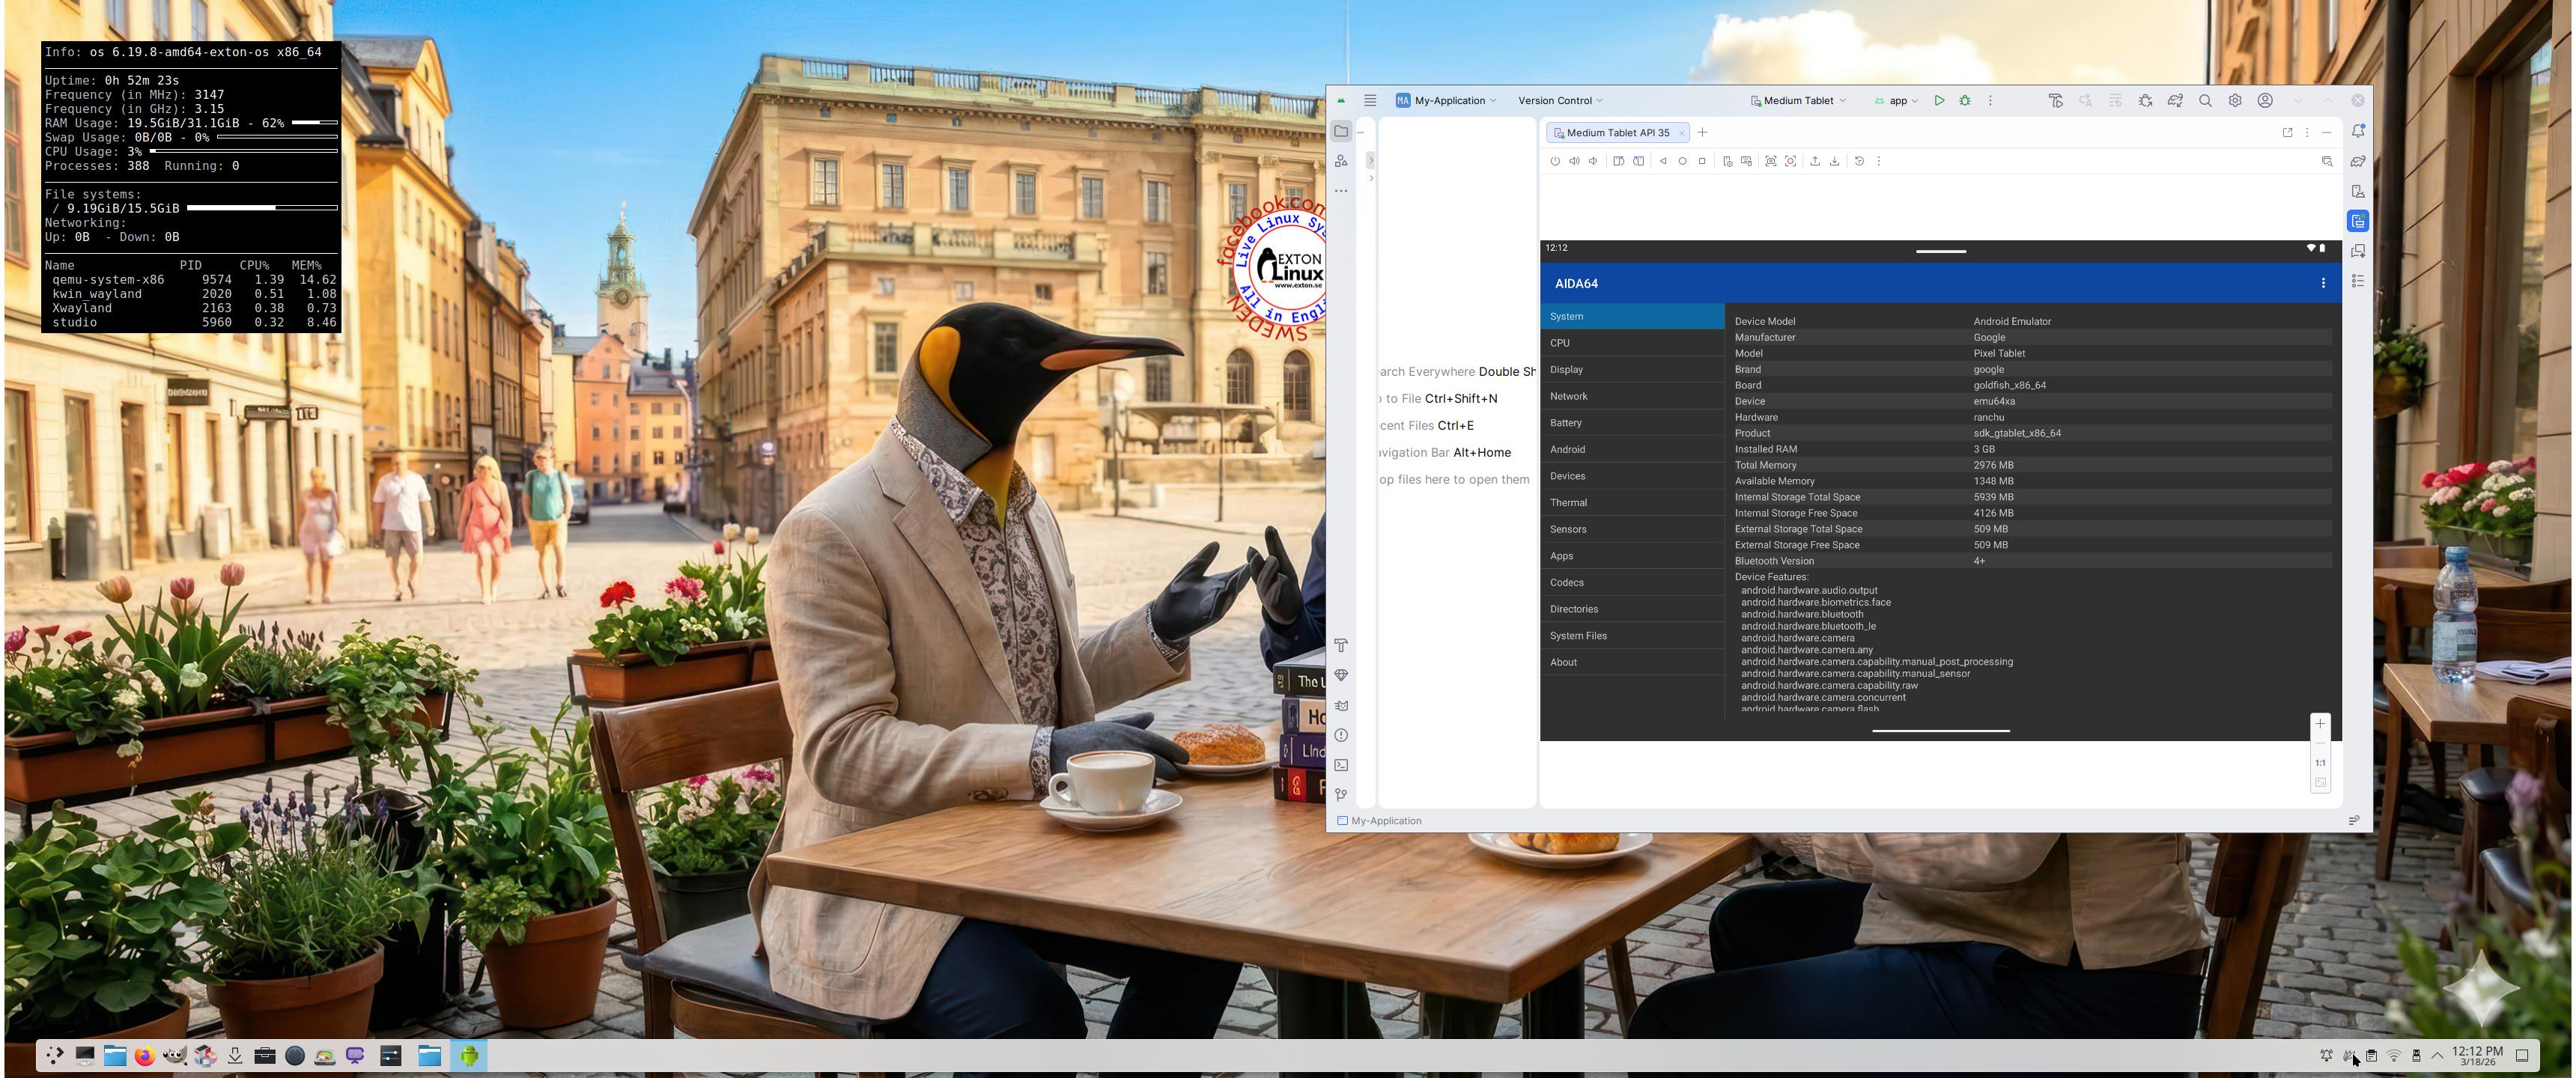Toggle the Terminal tool window icon
2576x1078 pixels.
coord(1341,765)
